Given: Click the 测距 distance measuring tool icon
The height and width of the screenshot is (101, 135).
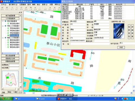Looking at the screenshot, I should tap(45, 8).
